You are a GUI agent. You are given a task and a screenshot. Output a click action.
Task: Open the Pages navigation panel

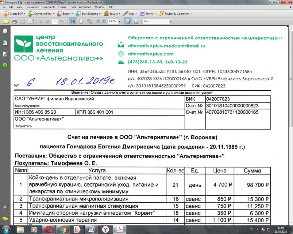5,31
